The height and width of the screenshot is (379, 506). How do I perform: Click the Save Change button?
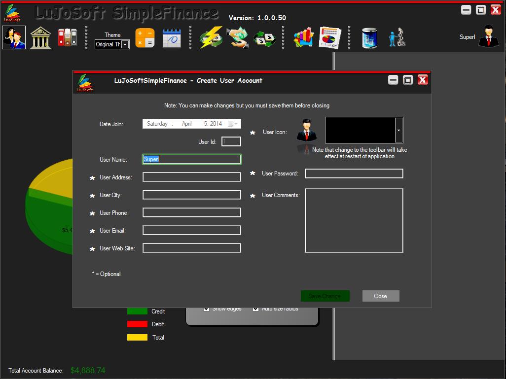click(x=325, y=296)
